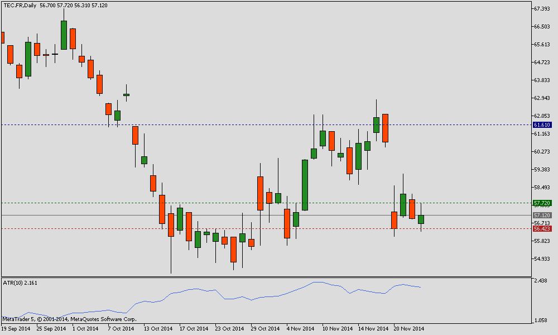Select the 13 Oct 2014 date marker

[x=158, y=329]
